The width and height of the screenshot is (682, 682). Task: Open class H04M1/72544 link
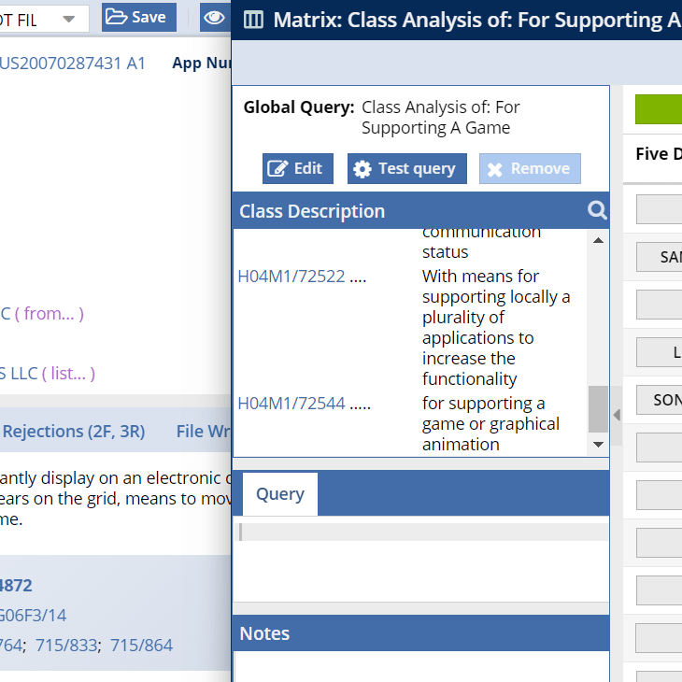tap(291, 404)
